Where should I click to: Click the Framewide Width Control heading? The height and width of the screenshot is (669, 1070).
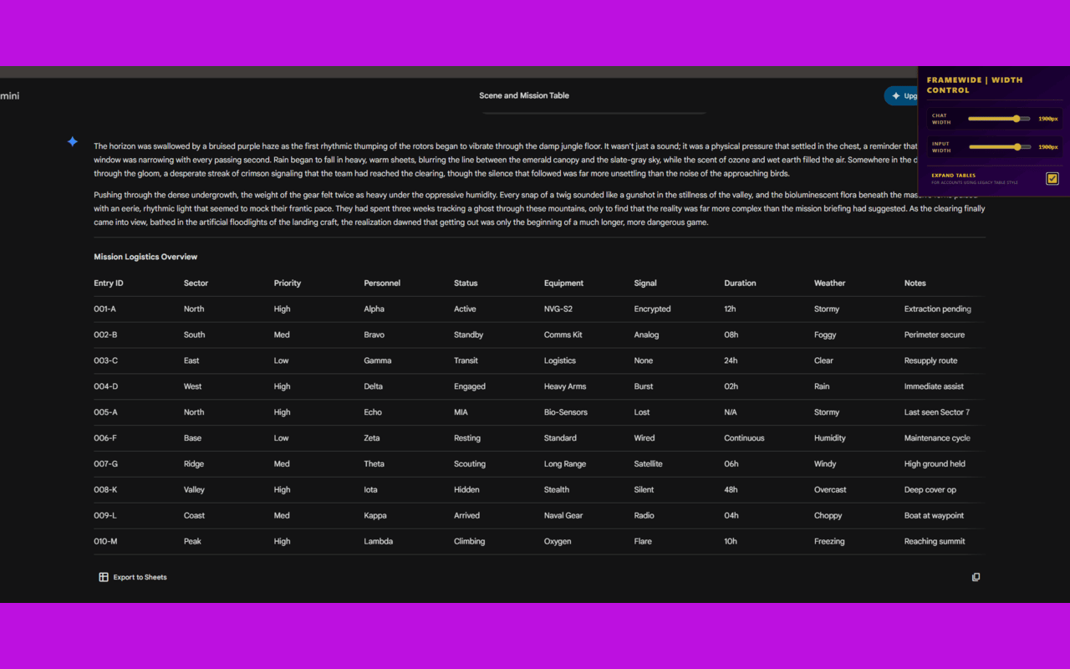[975, 85]
